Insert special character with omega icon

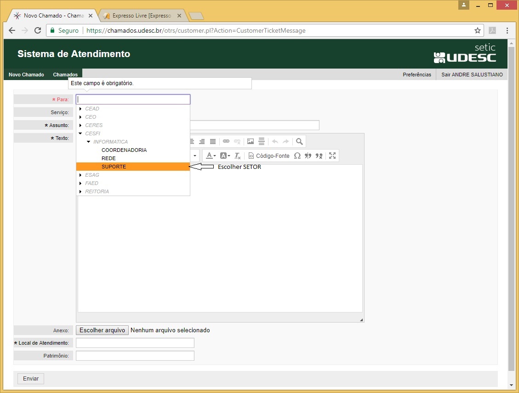point(297,156)
